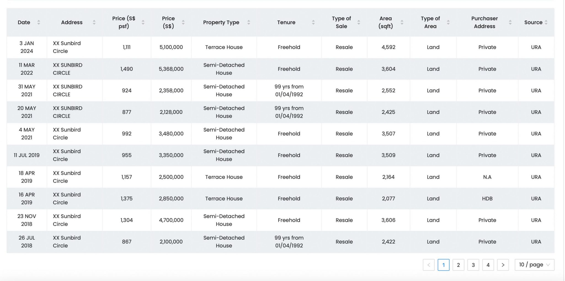Click the Source column sort icon
The image size is (565, 281).
click(546, 22)
